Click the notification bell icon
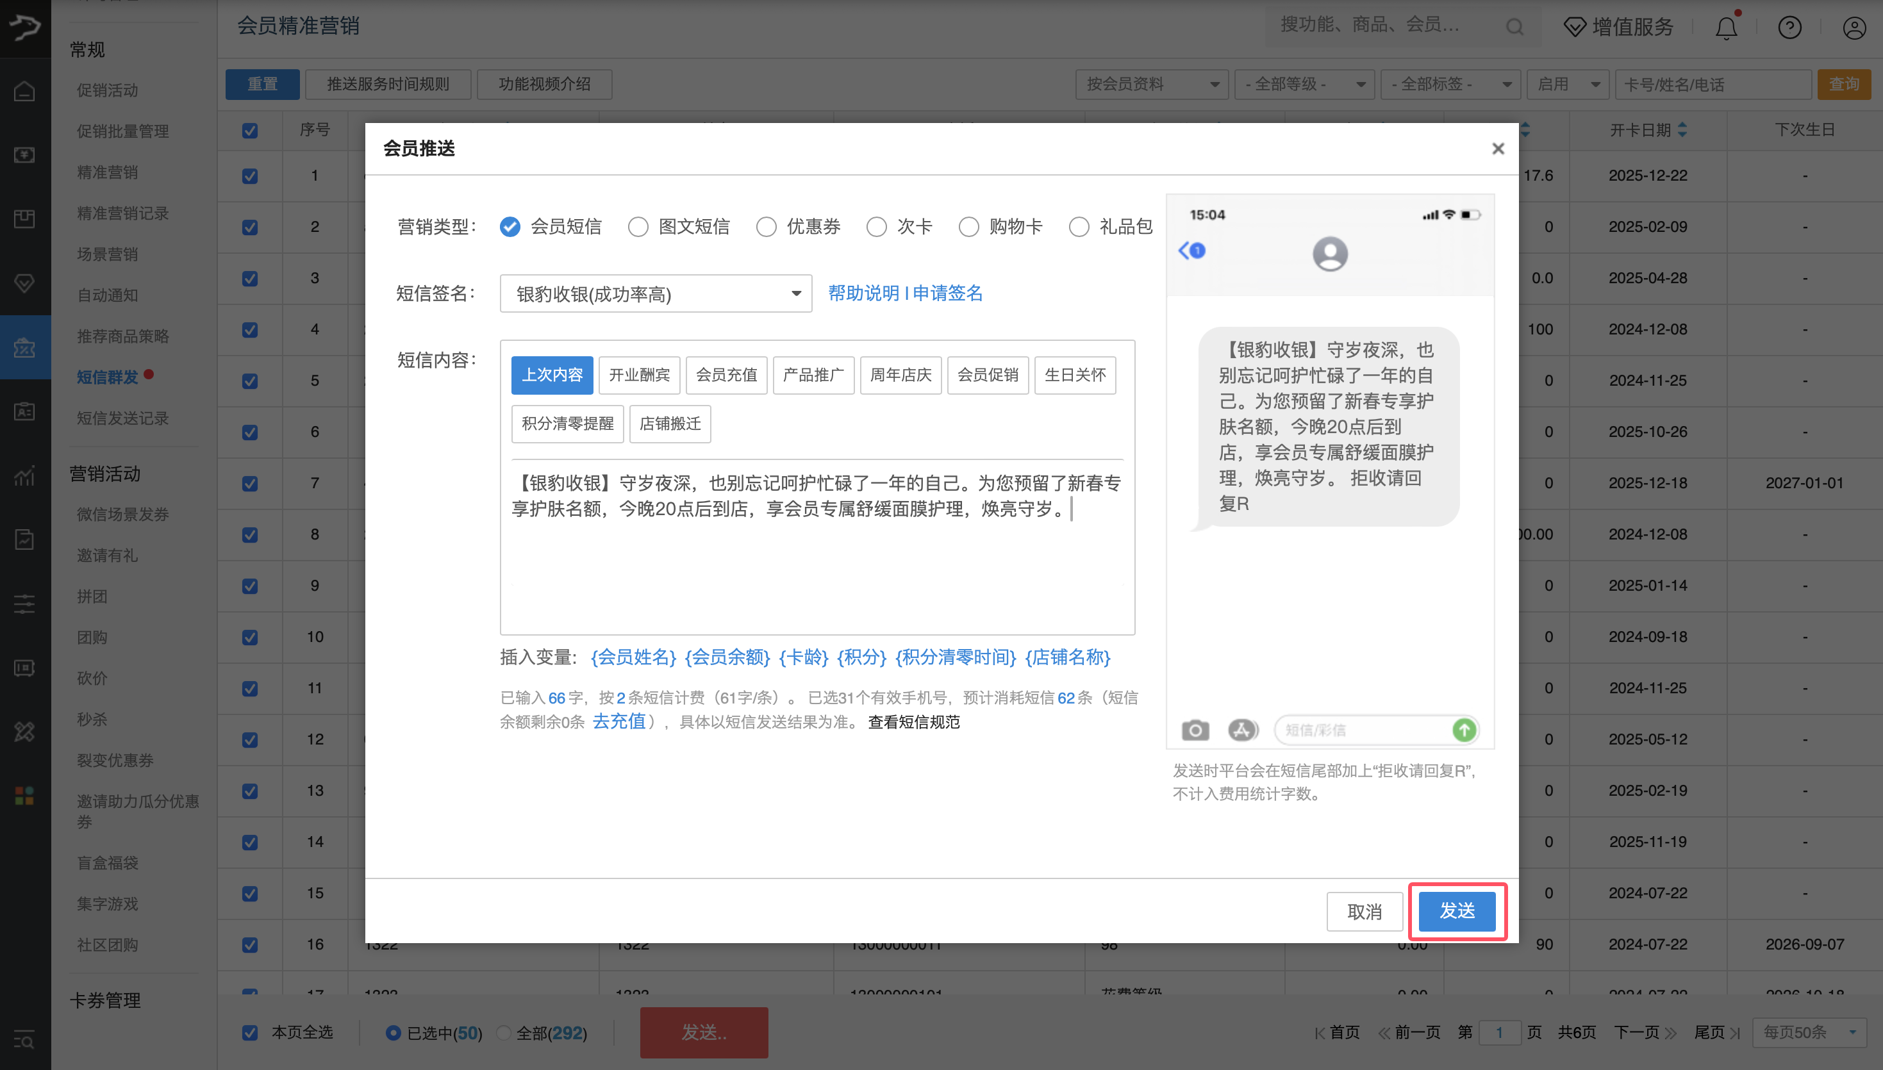This screenshot has height=1070, width=1883. click(1726, 27)
